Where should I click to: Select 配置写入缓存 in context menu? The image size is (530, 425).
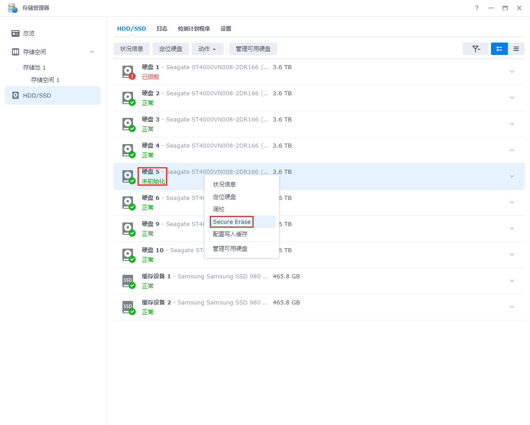tap(230, 234)
